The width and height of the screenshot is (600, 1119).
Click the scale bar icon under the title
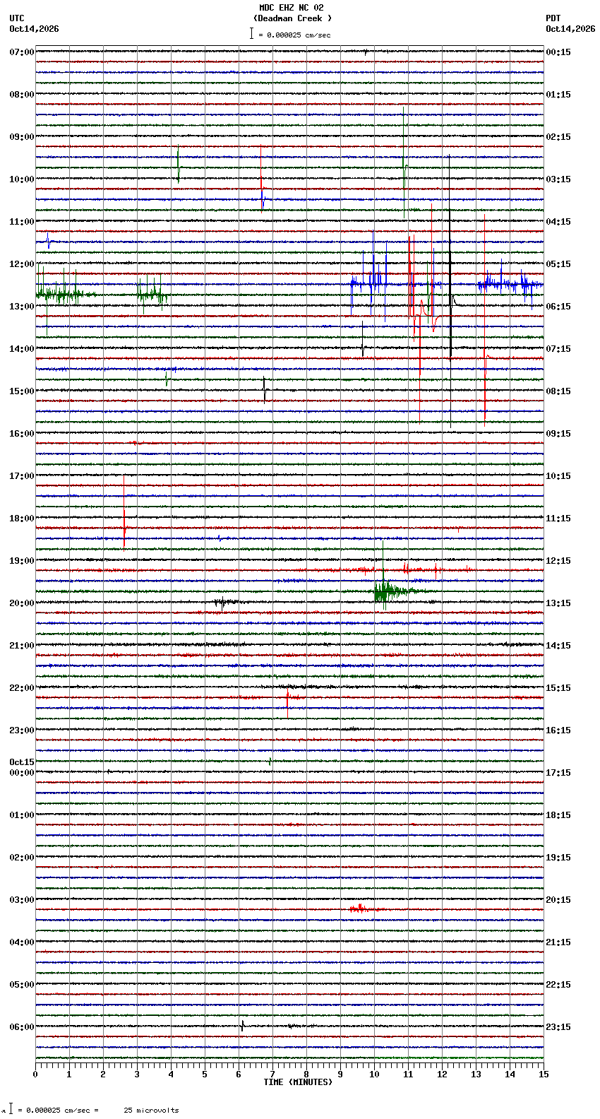tap(251, 33)
